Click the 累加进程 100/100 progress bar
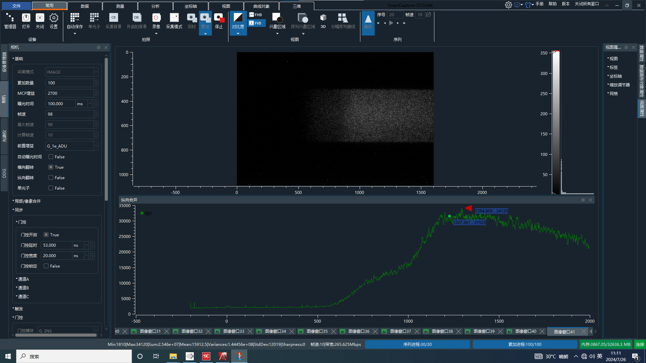The height and width of the screenshot is (363, 646). [525, 344]
